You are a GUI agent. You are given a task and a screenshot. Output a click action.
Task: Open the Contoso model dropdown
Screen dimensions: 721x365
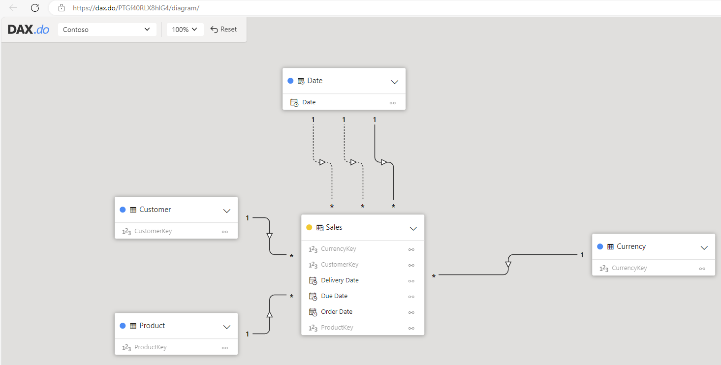click(x=107, y=30)
